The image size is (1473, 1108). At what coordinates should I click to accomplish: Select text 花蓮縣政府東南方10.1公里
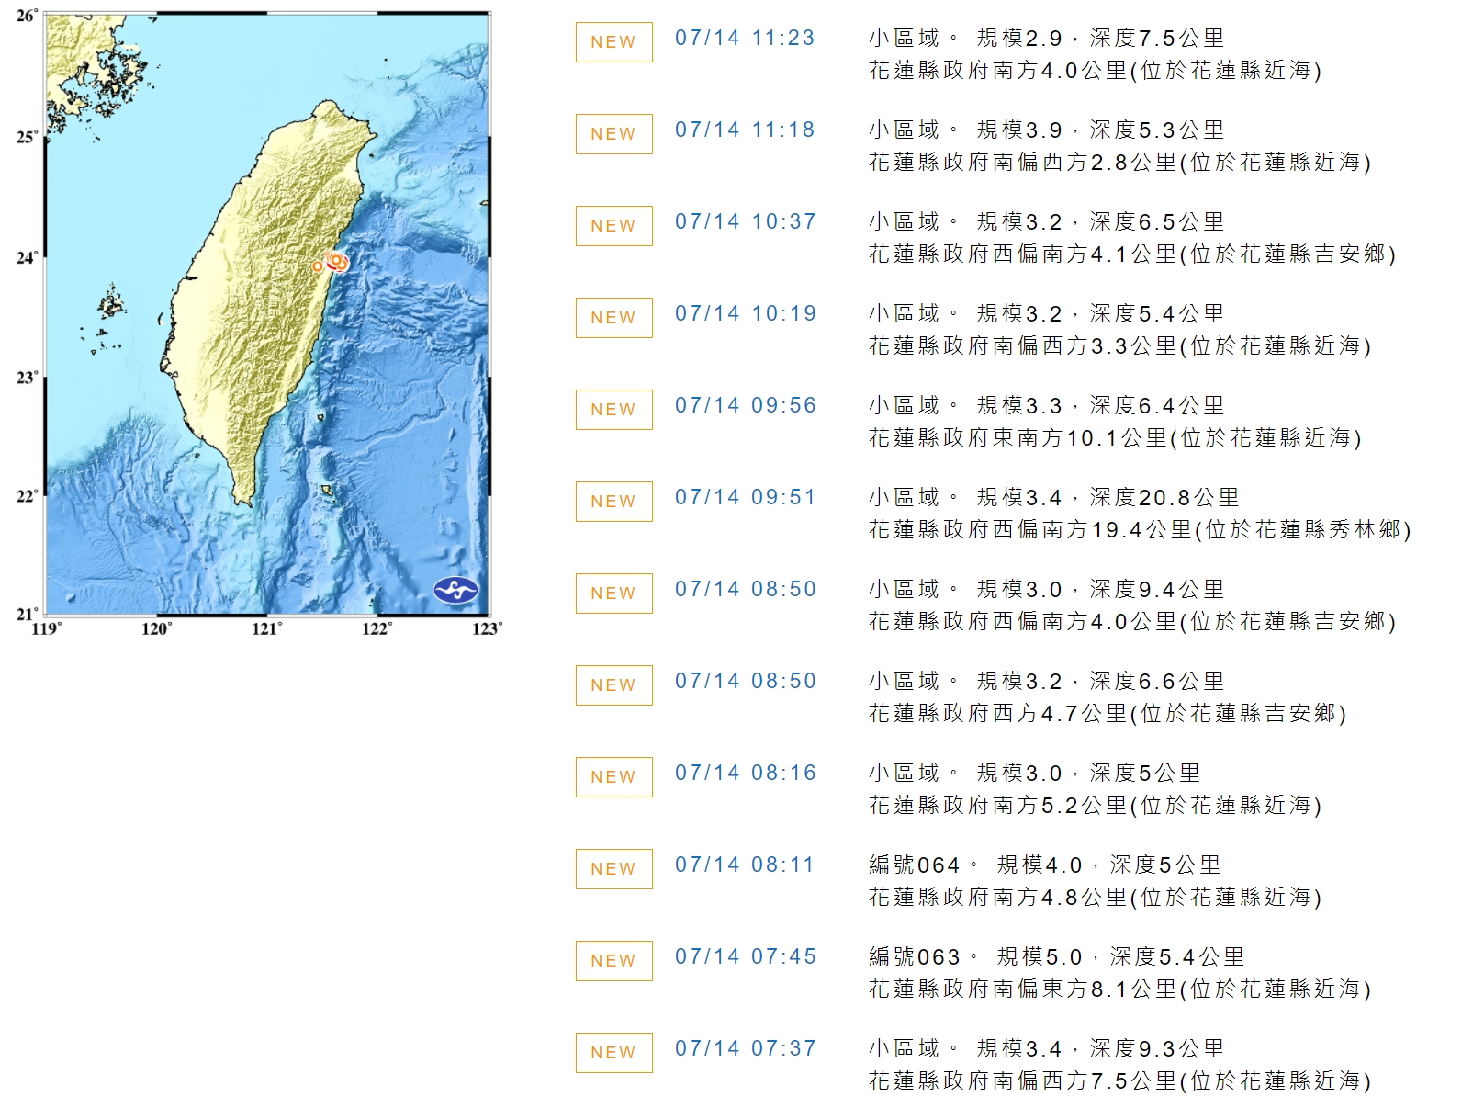coord(1018,438)
